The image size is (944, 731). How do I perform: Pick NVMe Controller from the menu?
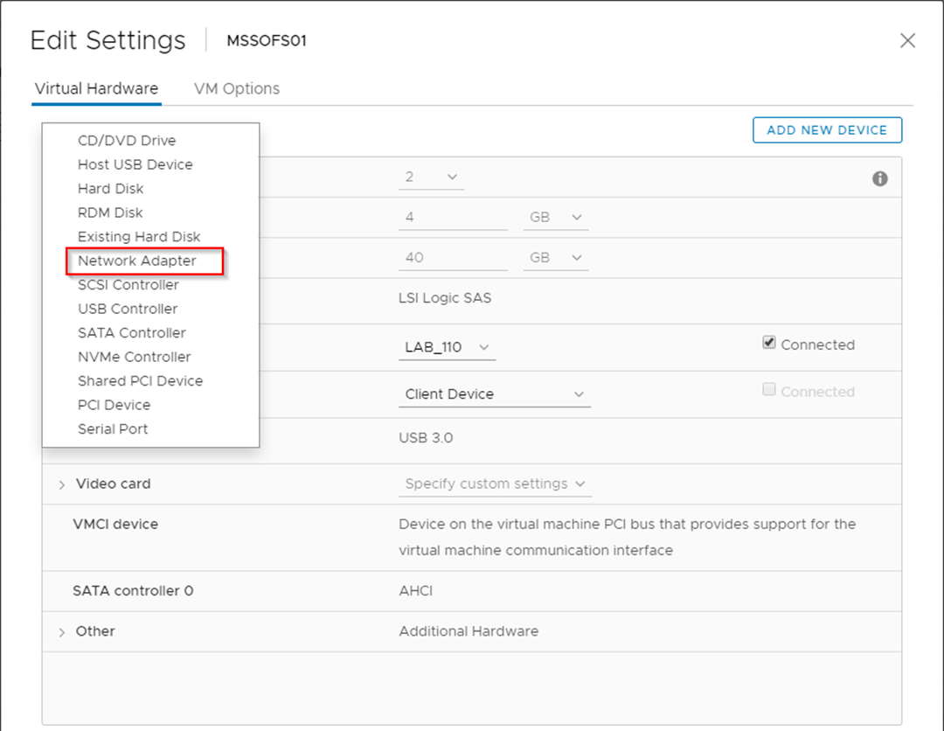134,357
